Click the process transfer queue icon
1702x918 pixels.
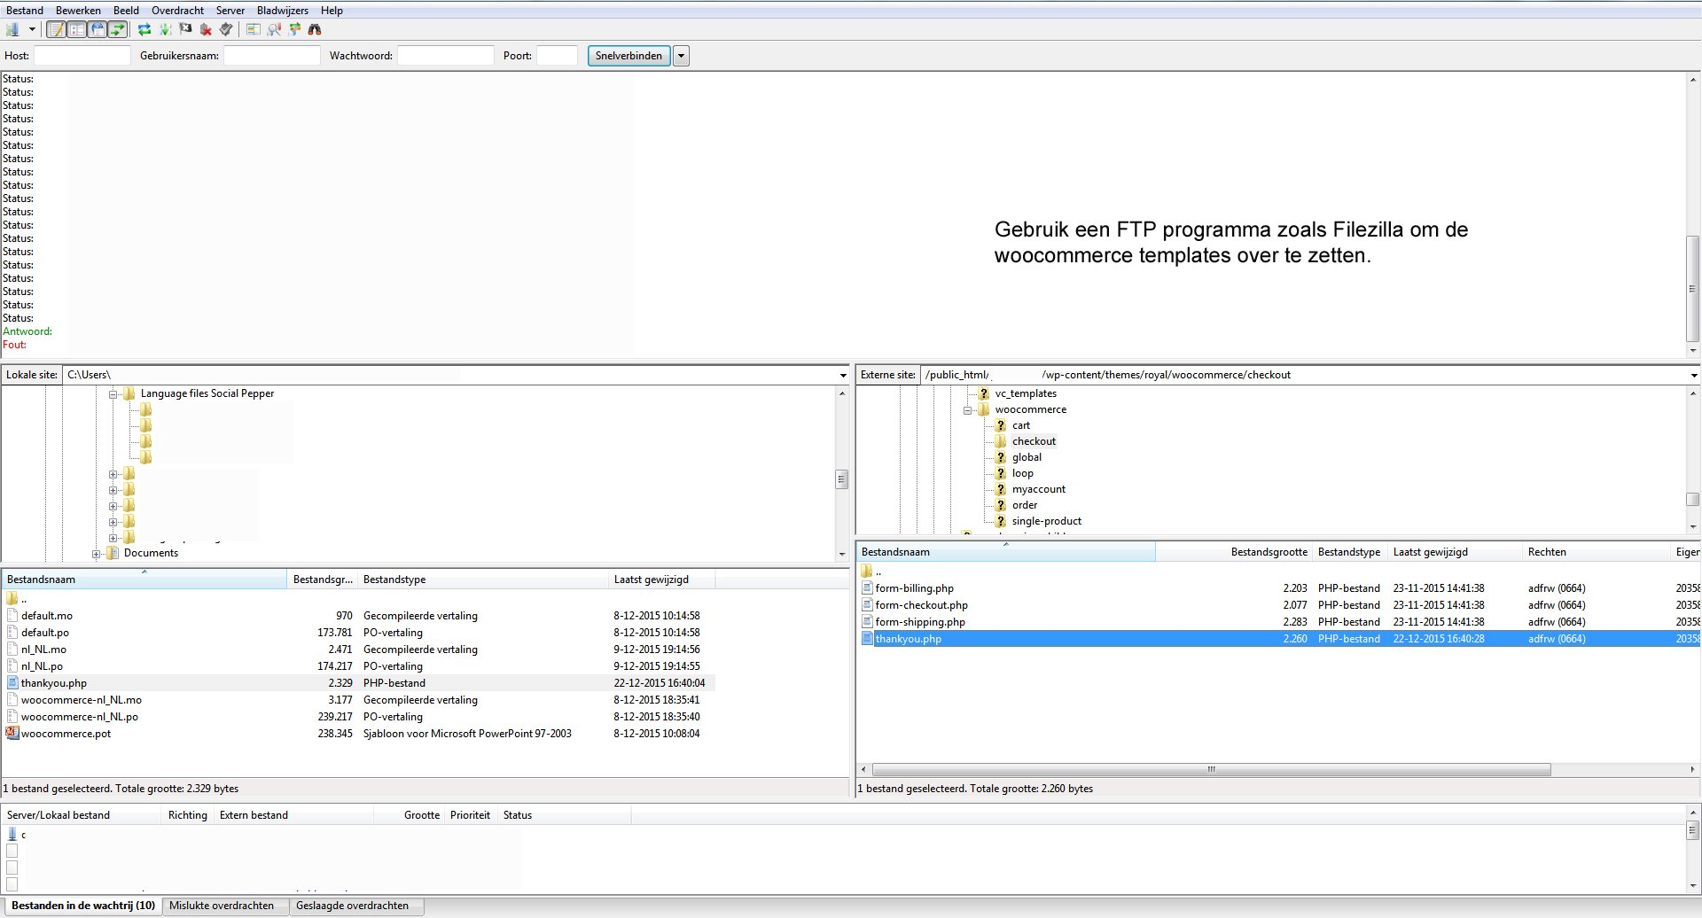(x=165, y=29)
